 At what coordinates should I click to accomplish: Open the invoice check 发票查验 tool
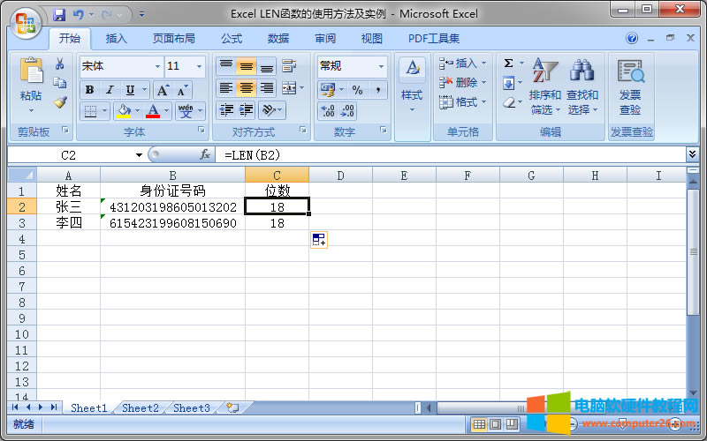pyautogui.click(x=630, y=87)
